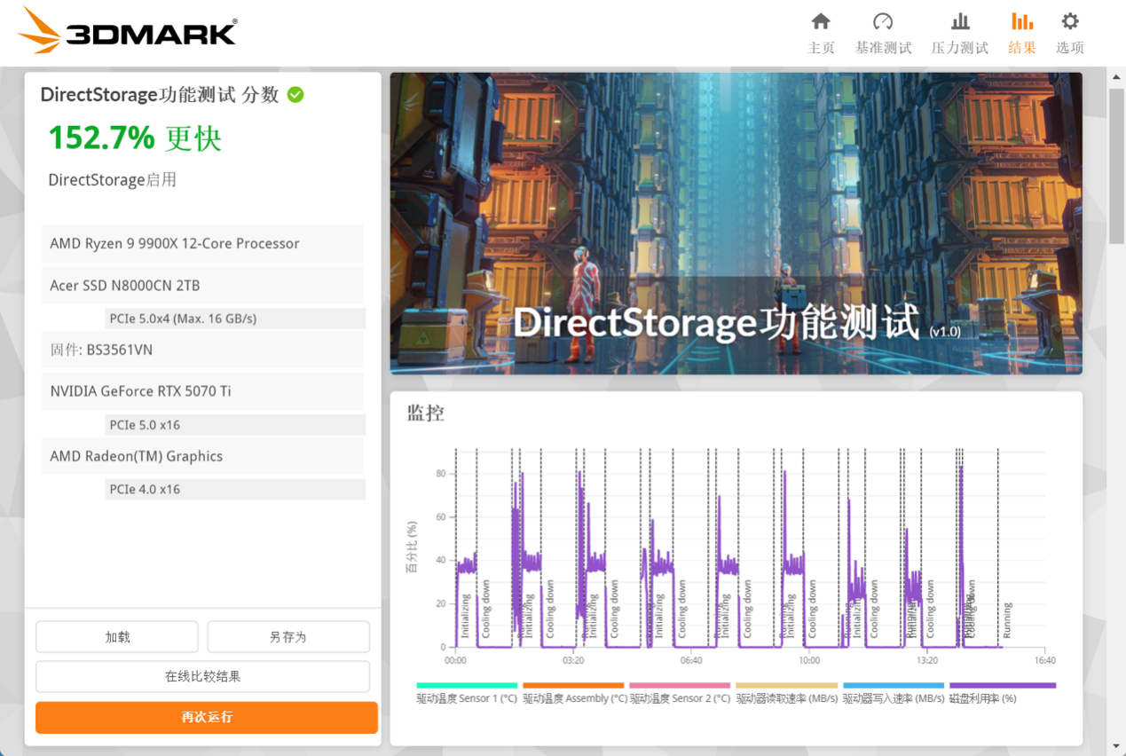
Task: Click the scrollbar down arrow
Action: (x=1117, y=746)
